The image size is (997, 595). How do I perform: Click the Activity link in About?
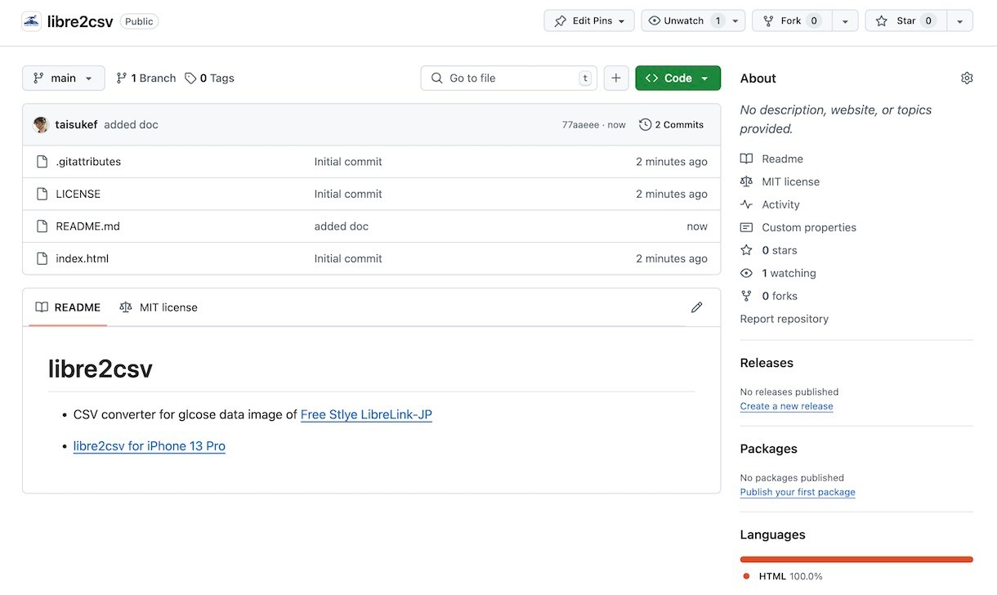pyautogui.click(x=781, y=204)
